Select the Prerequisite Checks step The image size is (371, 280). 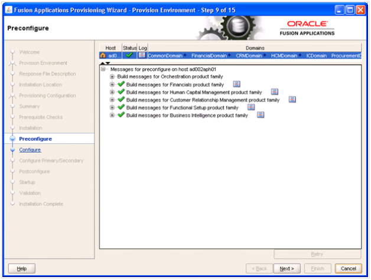coord(41,117)
